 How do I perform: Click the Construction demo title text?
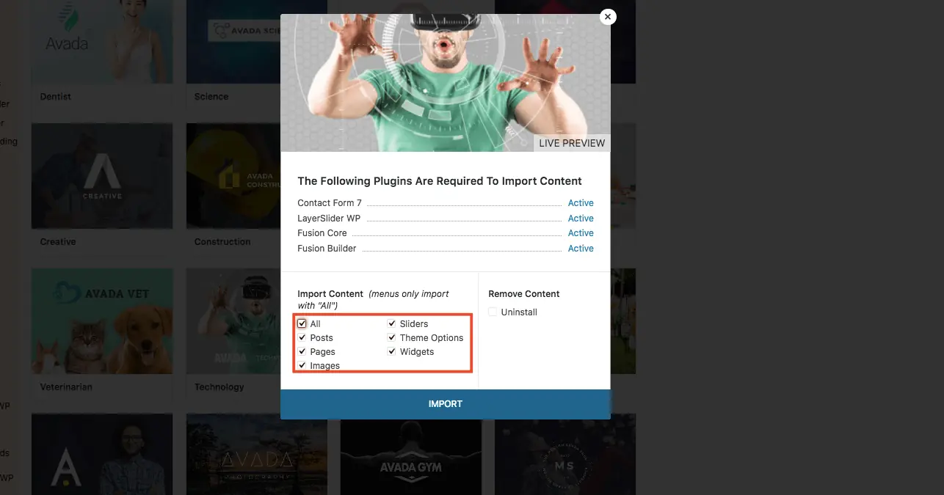[222, 242]
